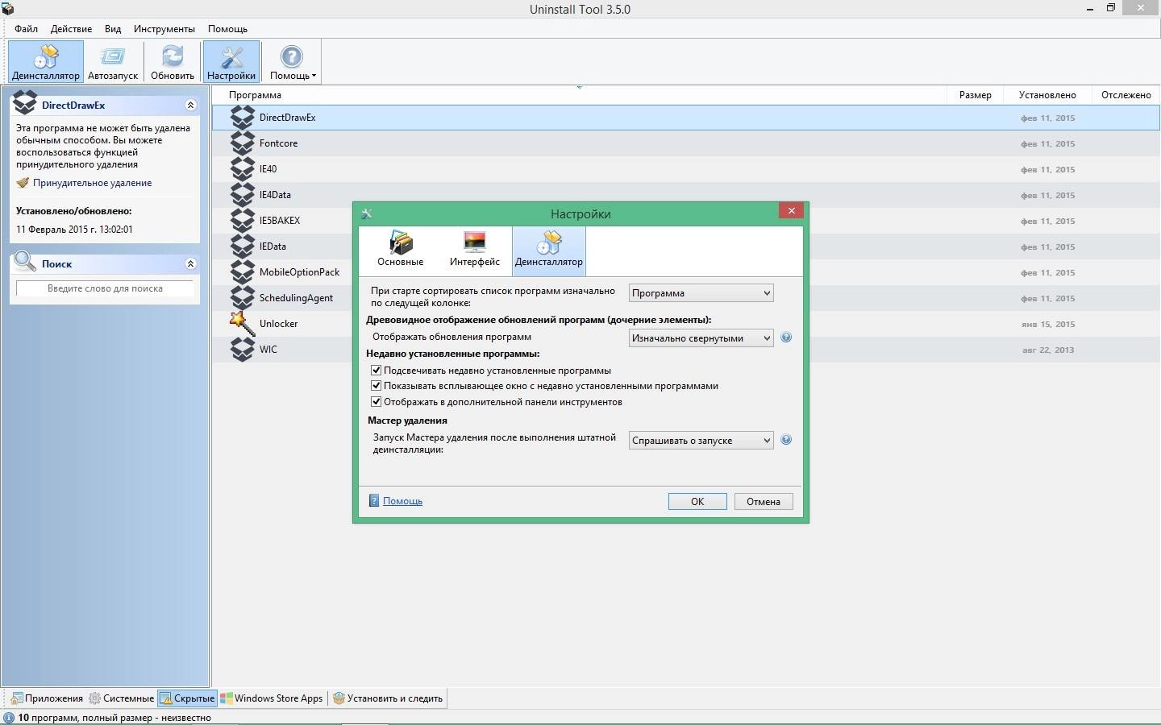The image size is (1161, 725).
Task: Select the Unlocker wand icon
Action: point(243,324)
